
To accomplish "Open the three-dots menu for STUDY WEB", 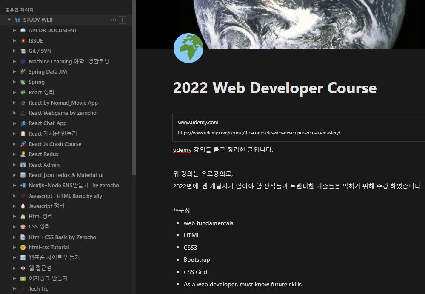I will (x=113, y=20).
